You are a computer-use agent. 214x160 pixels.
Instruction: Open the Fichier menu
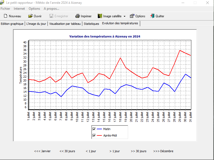[5, 9]
